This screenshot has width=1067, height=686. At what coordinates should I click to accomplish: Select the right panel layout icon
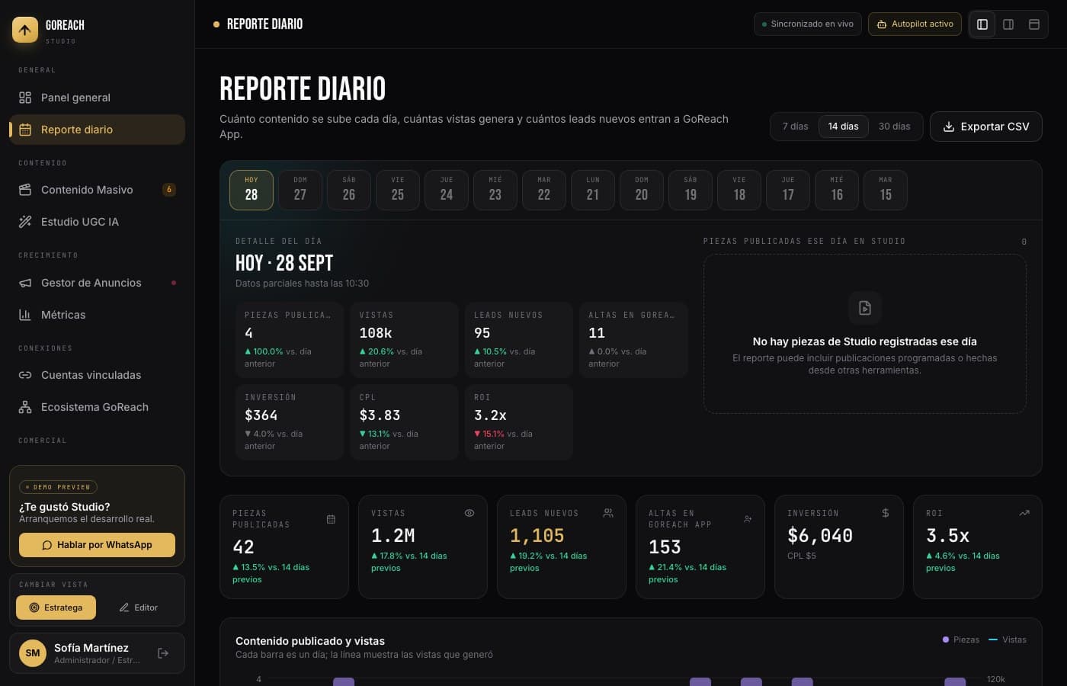1008,24
